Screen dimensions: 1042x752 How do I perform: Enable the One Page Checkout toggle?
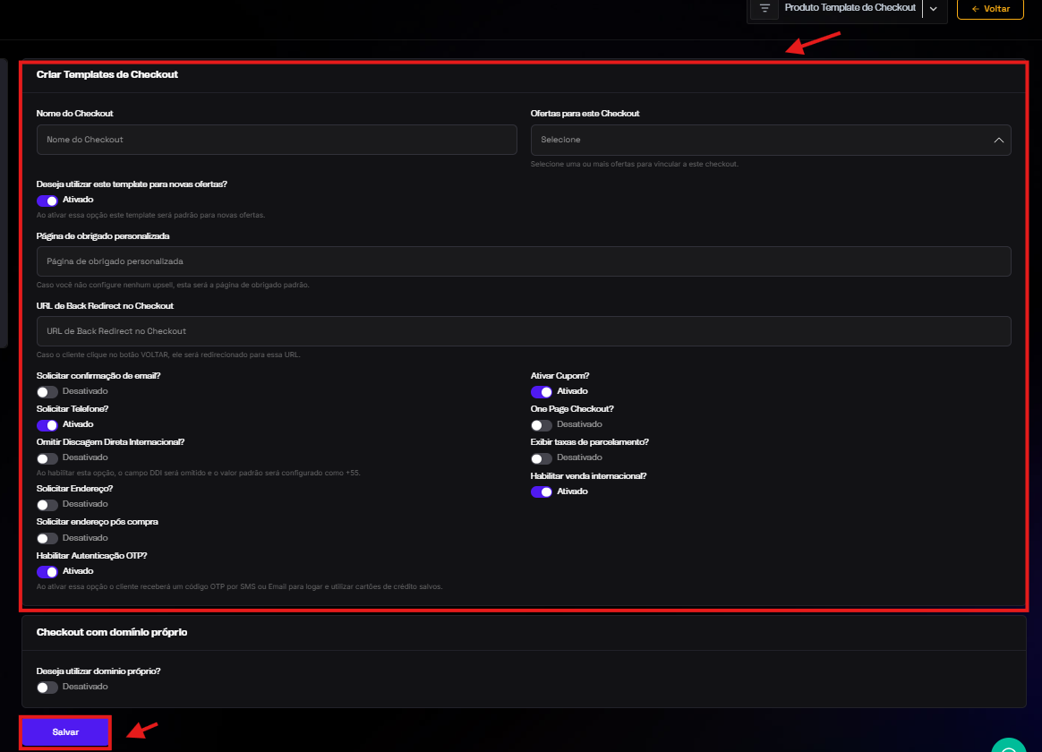click(542, 425)
